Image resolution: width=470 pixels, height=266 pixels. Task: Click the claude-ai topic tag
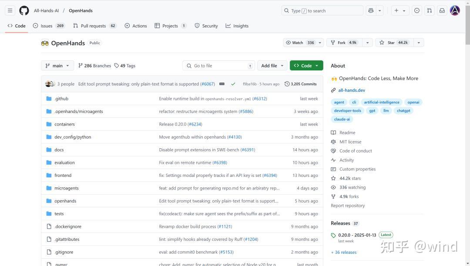[x=342, y=119]
